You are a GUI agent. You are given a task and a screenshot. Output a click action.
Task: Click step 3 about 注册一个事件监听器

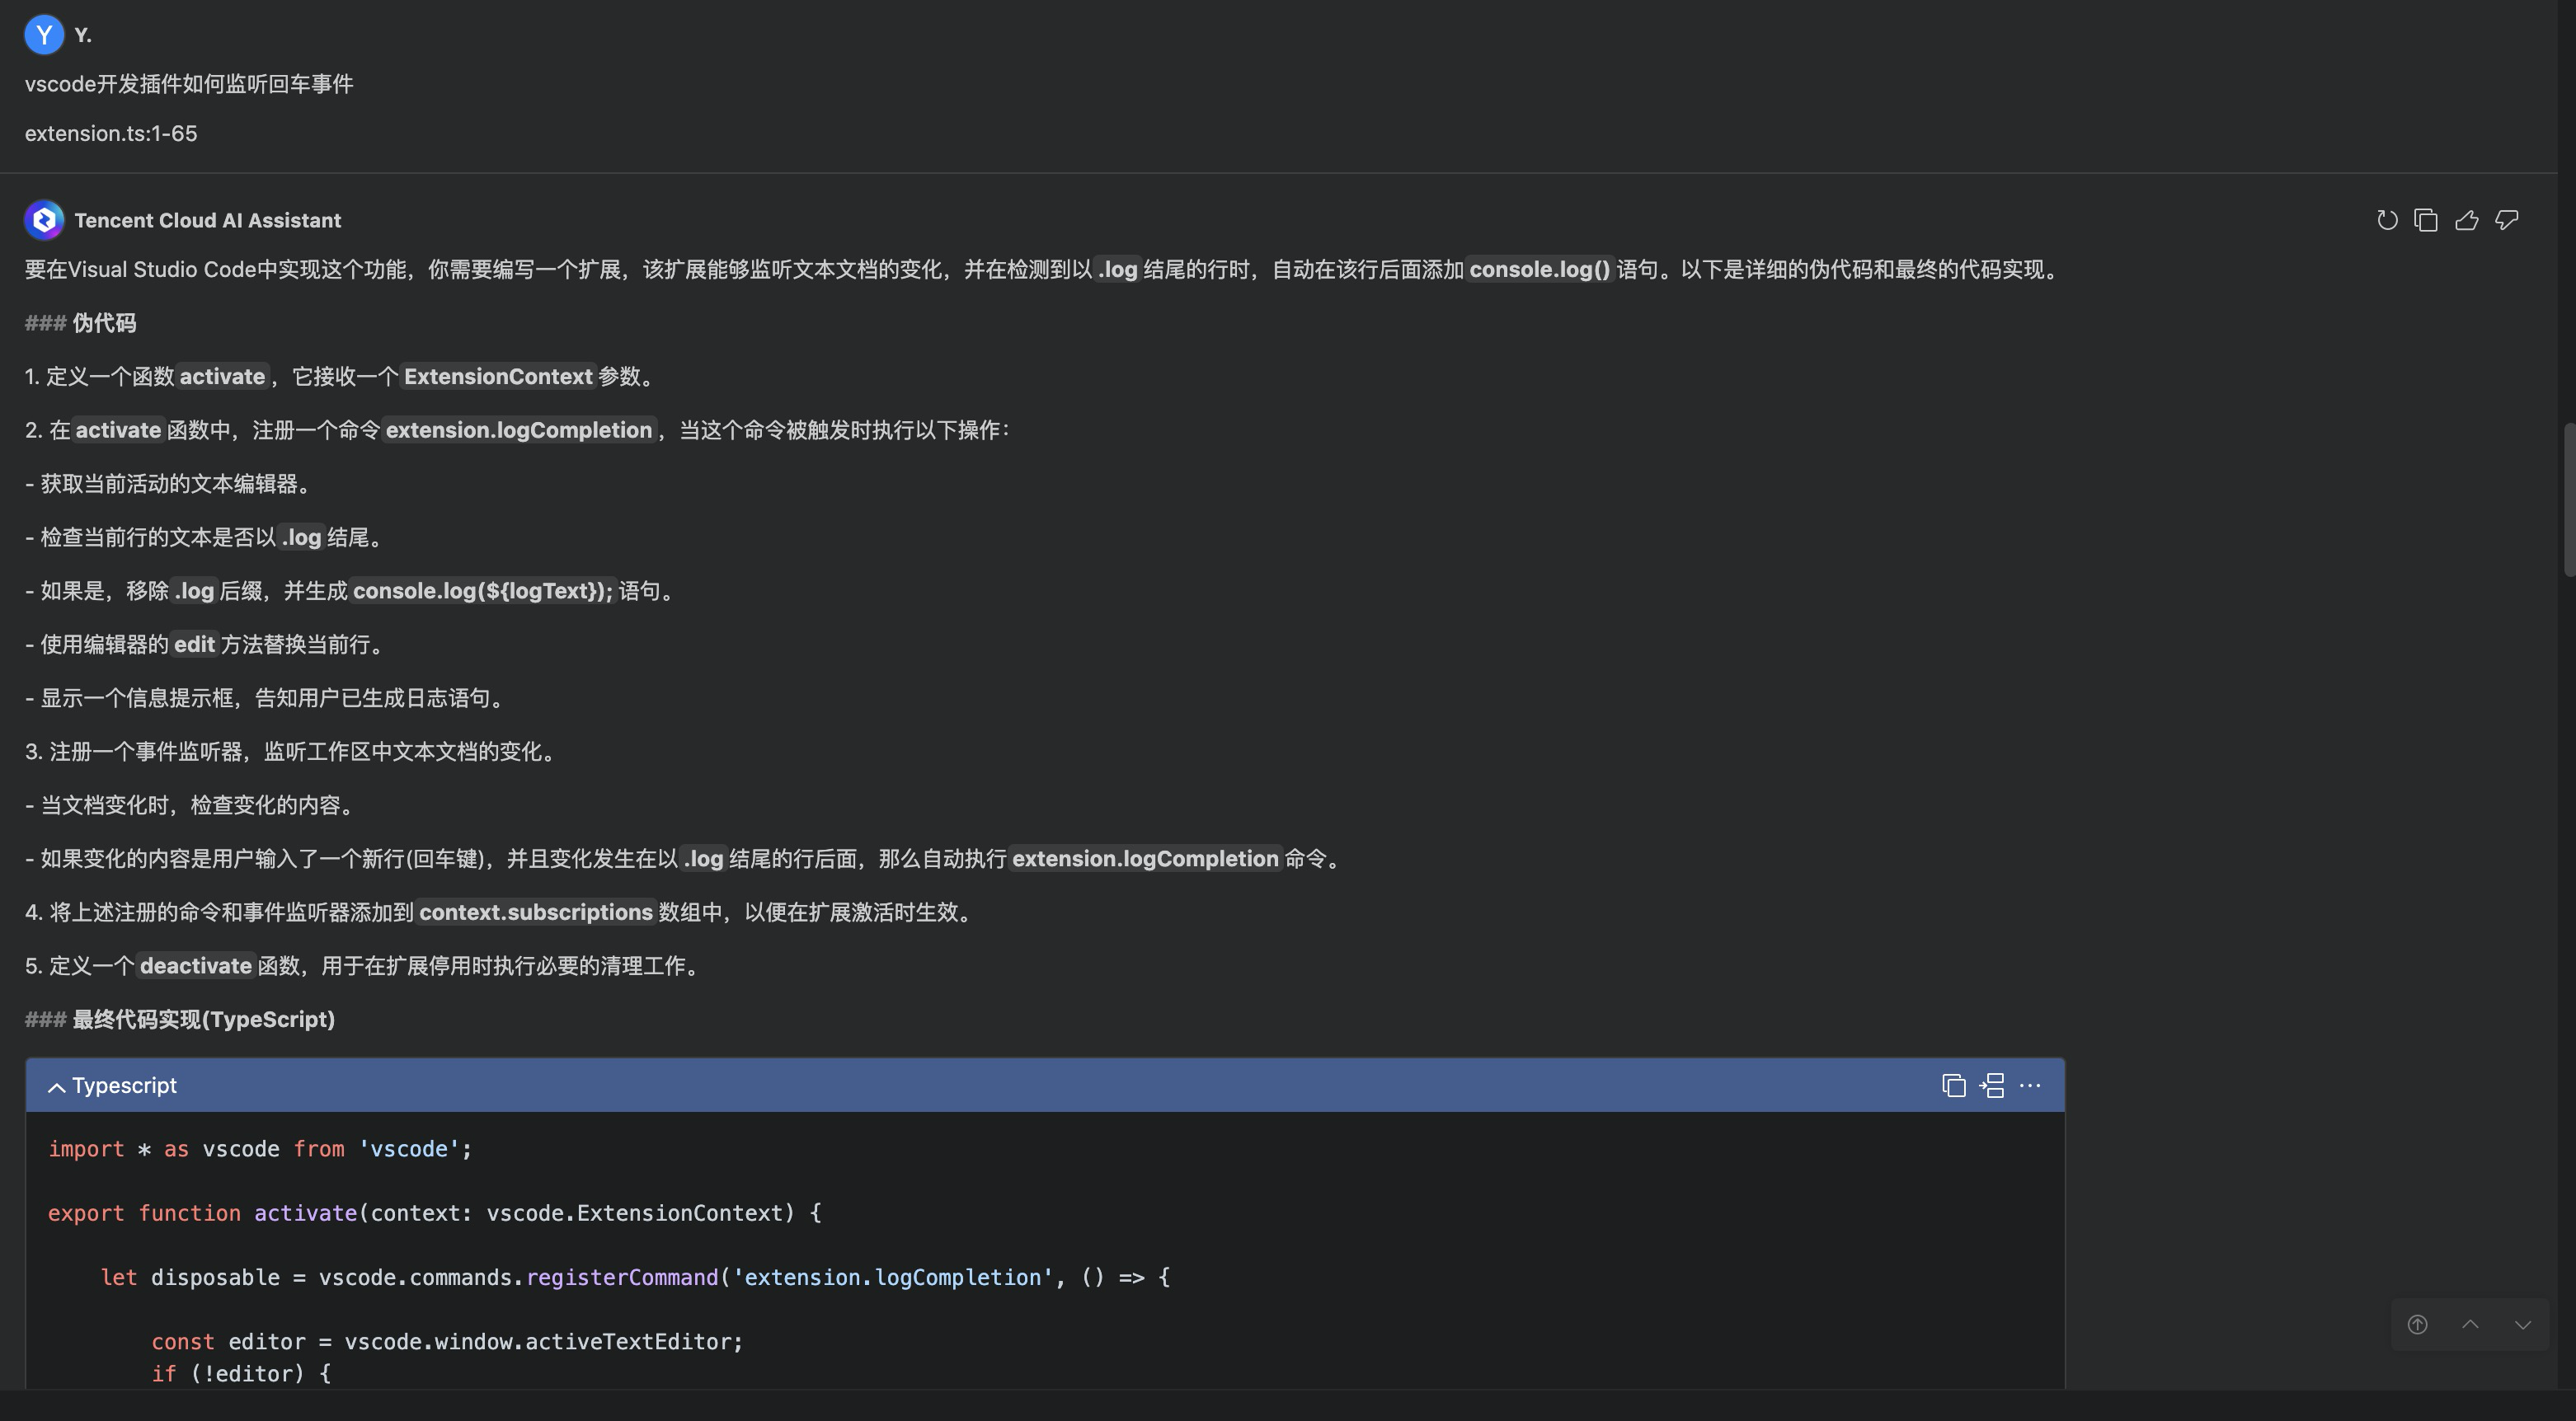click(x=290, y=752)
